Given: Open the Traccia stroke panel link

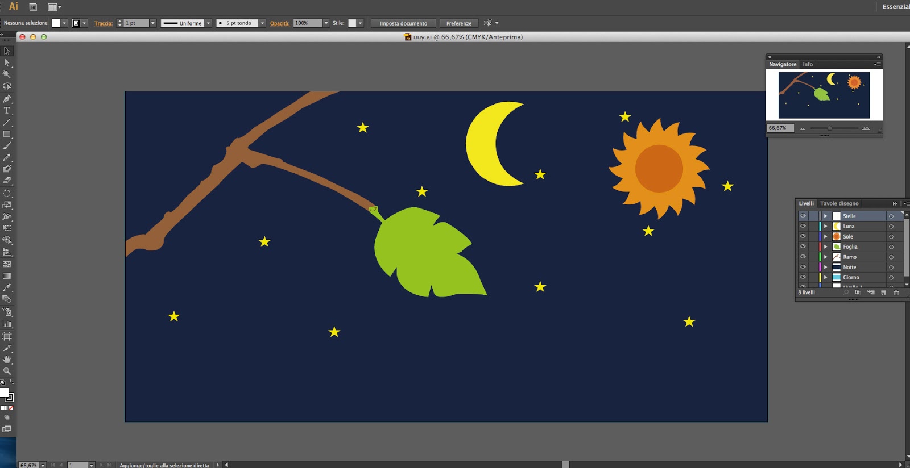Looking at the screenshot, I should (104, 23).
